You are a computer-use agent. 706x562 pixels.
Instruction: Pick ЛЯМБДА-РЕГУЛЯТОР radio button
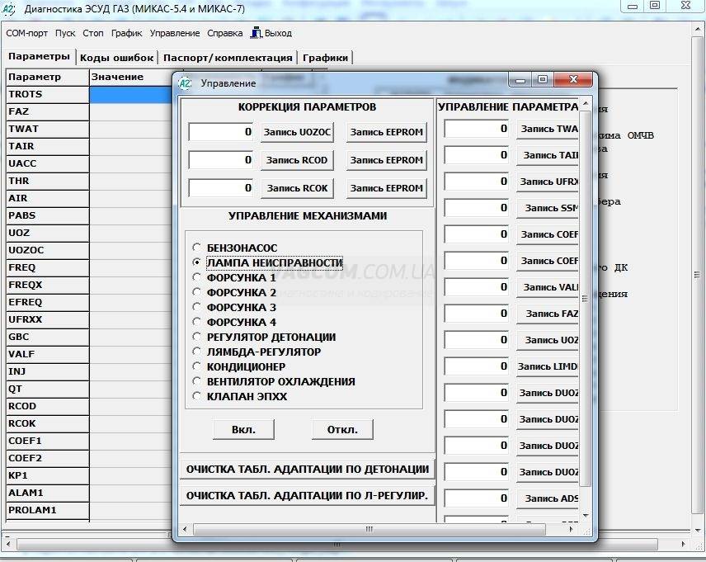point(196,352)
